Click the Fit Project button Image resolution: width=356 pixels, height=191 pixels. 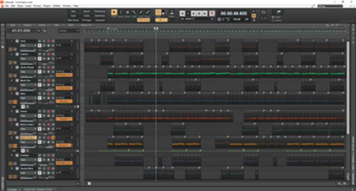[x=86, y=20]
